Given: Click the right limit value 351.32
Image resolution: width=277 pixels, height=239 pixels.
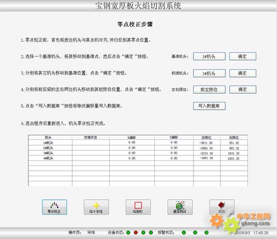Looking at the screenshot, I should [234, 143].
